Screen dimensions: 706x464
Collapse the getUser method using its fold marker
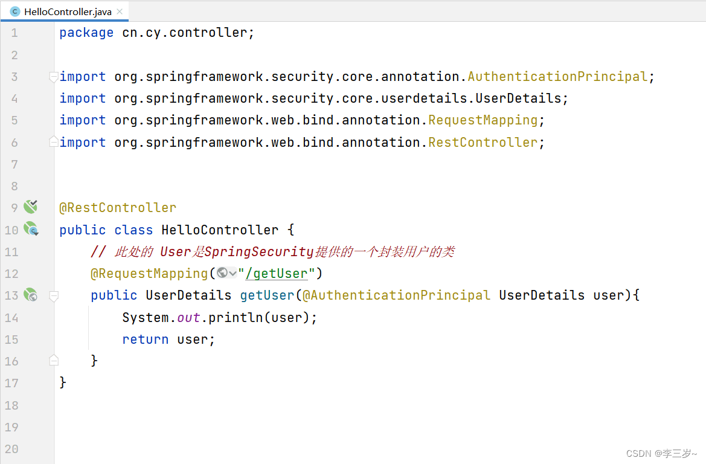(x=53, y=295)
